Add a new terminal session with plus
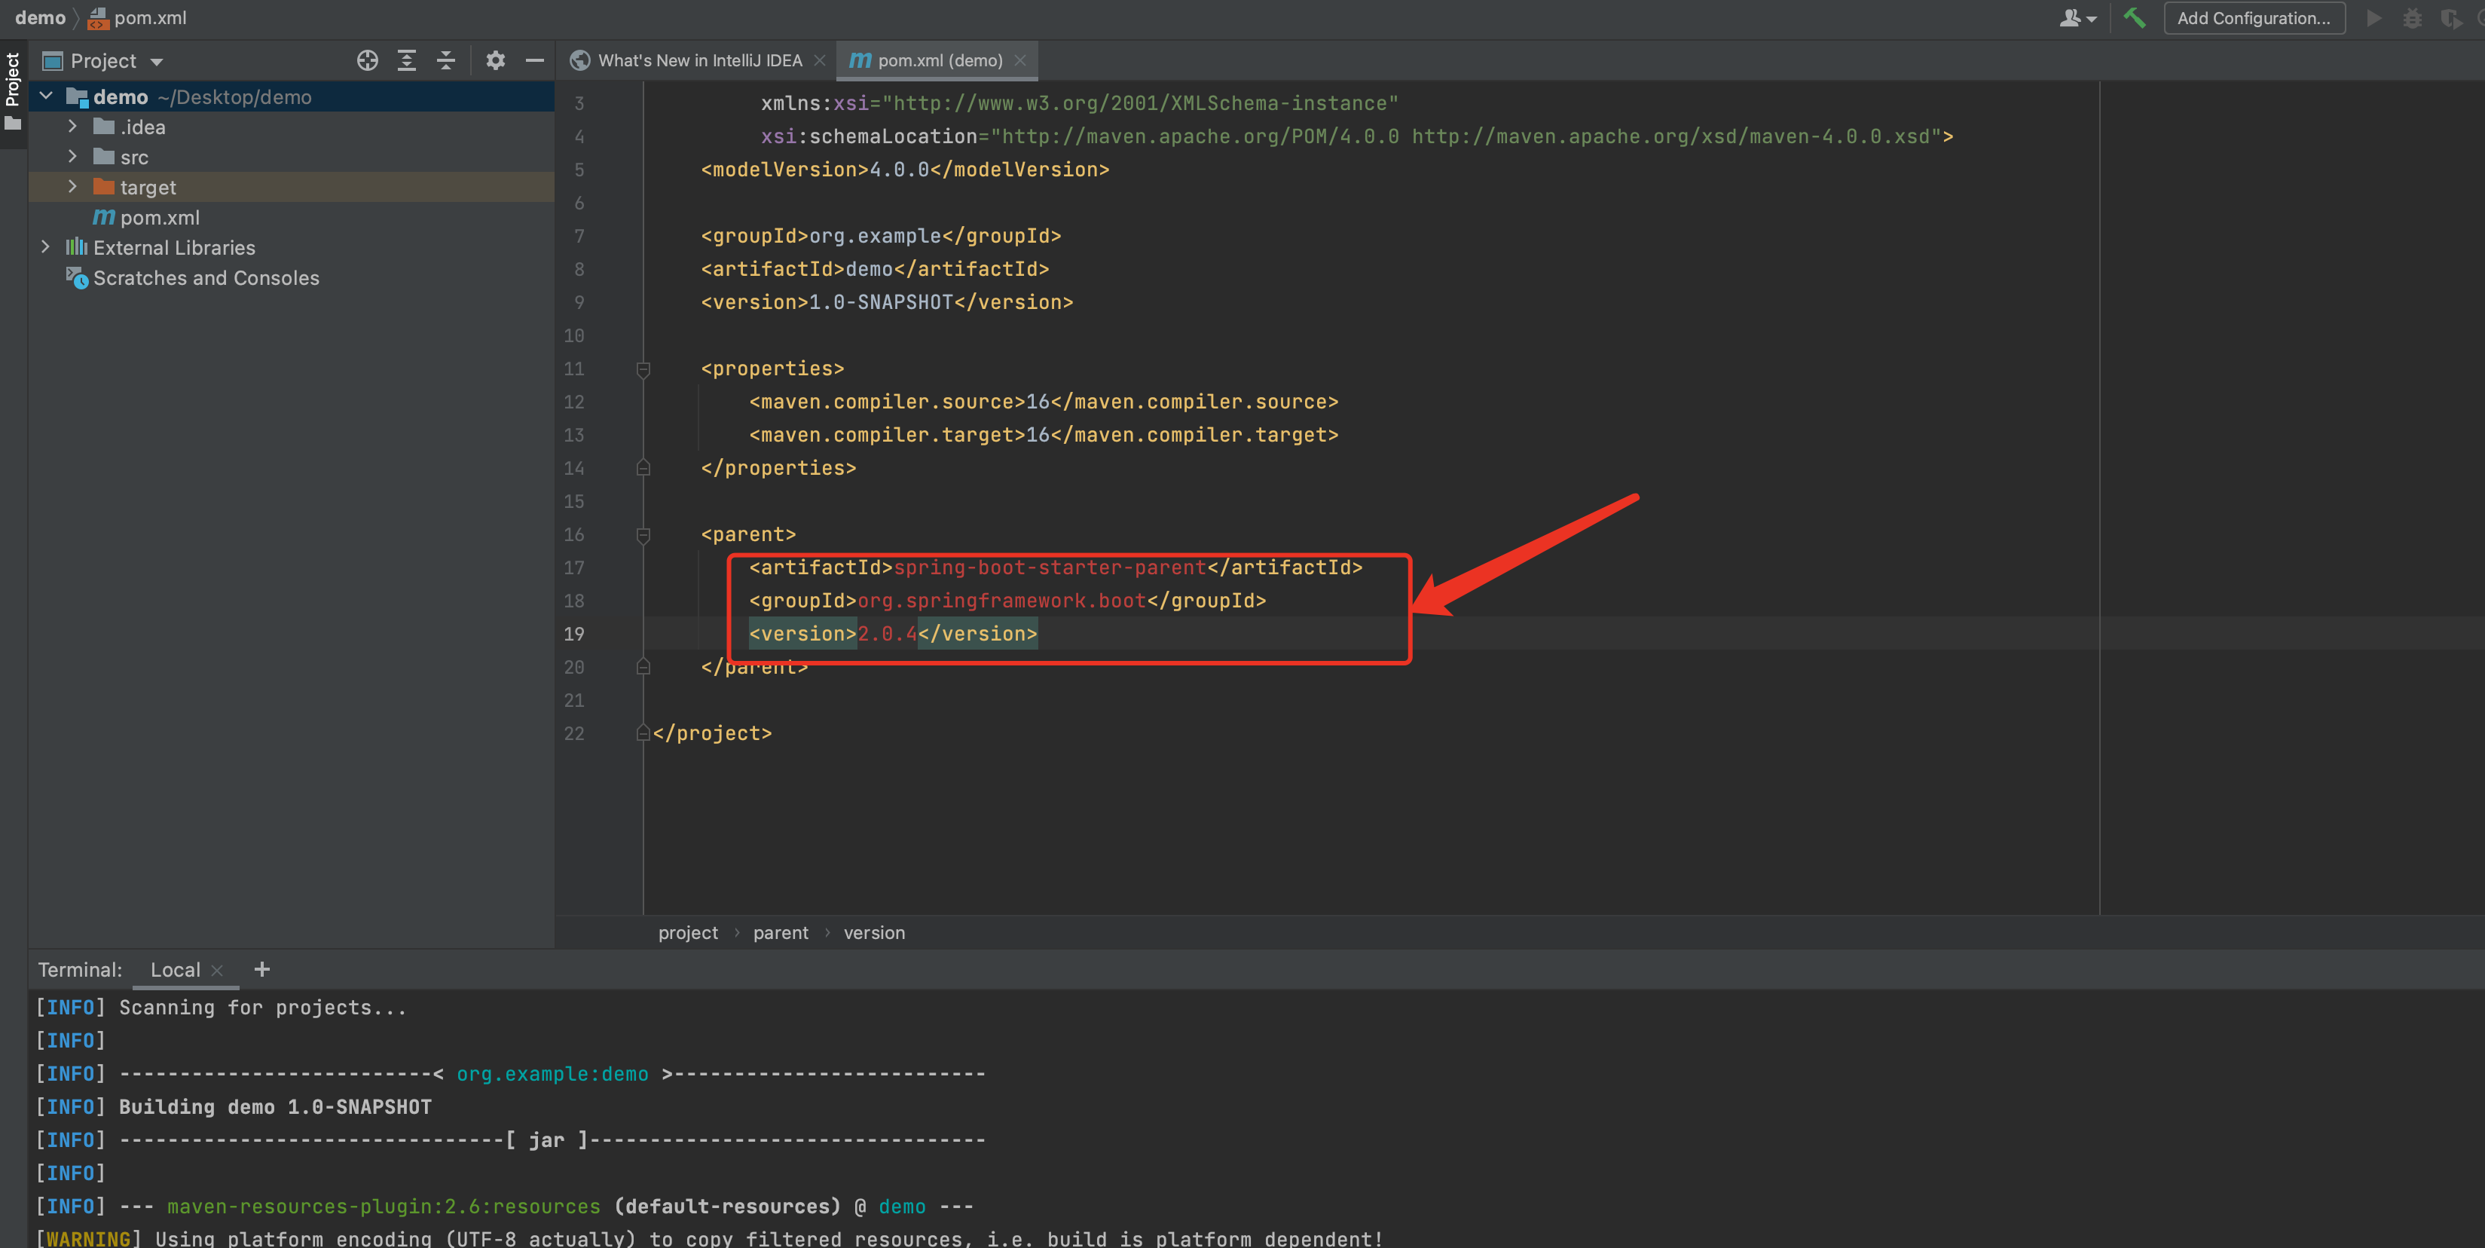This screenshot has height=1248, width=2485. 261,969
